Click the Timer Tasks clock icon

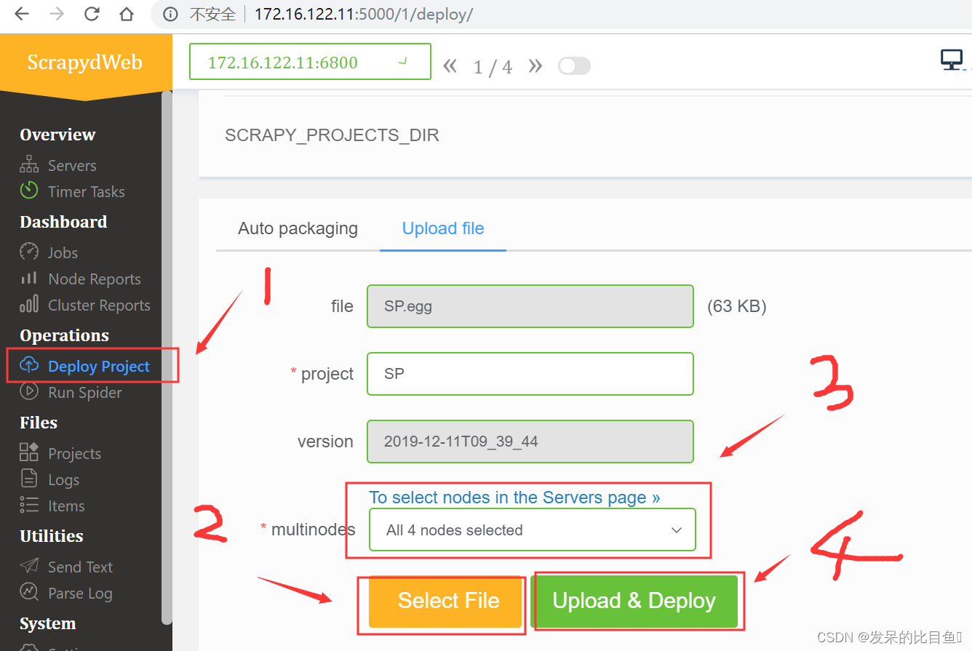tap(28, 191)
